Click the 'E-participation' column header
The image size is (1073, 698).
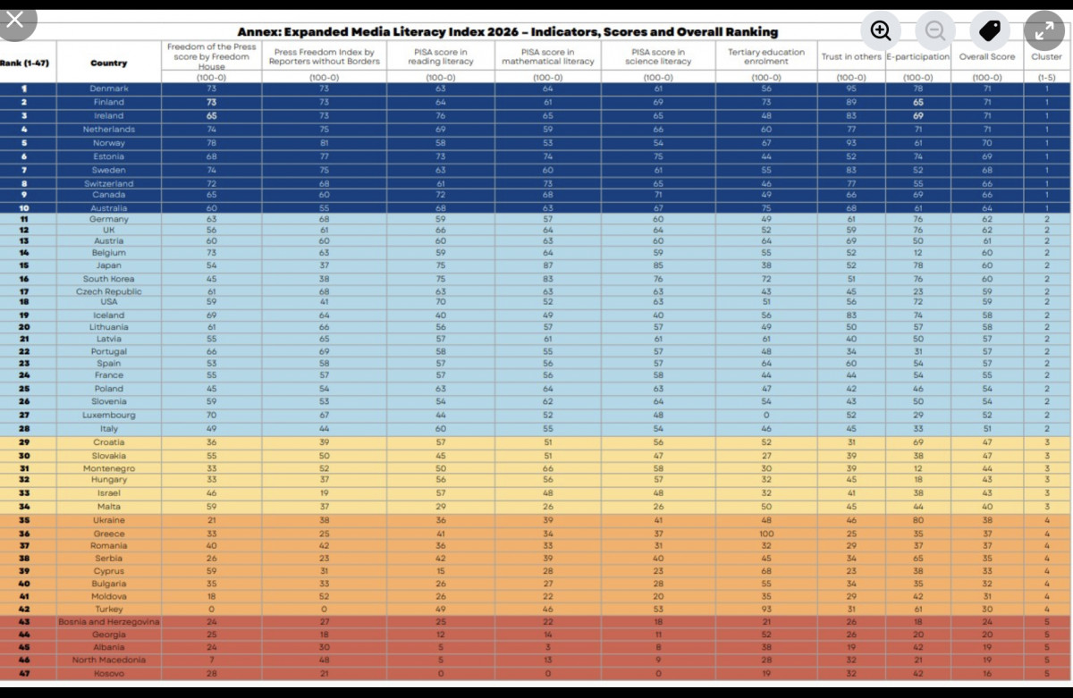(917, 56)
